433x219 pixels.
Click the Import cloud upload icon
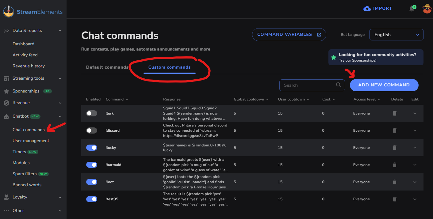tap(367, 9)
